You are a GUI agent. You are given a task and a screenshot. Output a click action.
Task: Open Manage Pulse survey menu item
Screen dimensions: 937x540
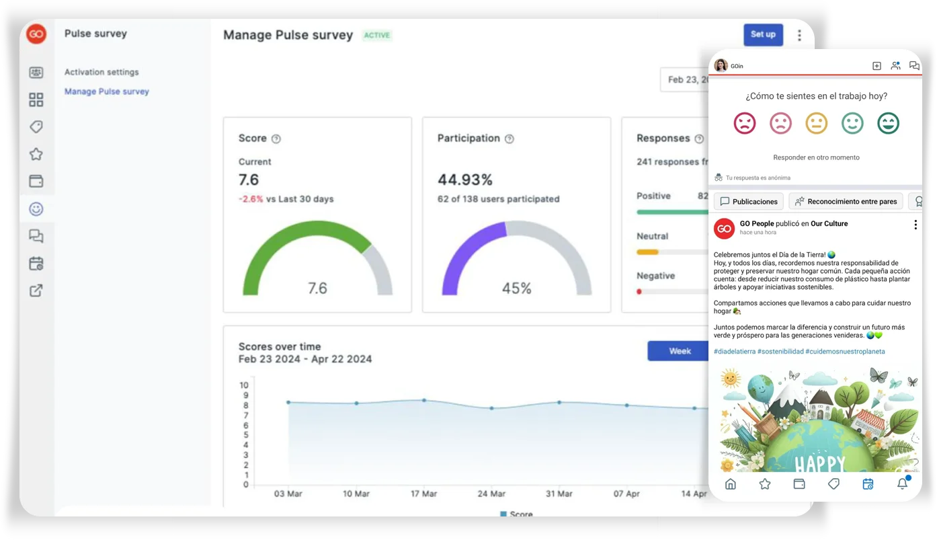coord(107,91)
